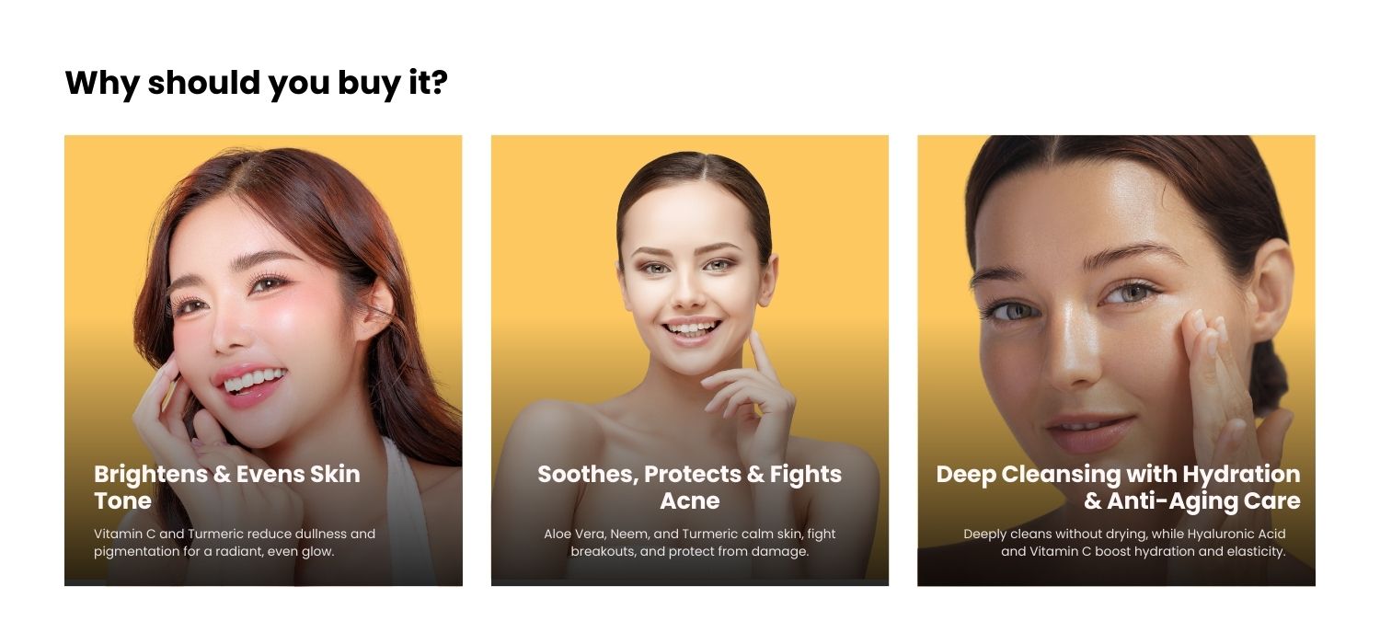This screenshot has width=1380, height=644.
Task: Click the "Aloe Vera, Neem, and Turmeric" description line
Action: [x=690, y=534]
